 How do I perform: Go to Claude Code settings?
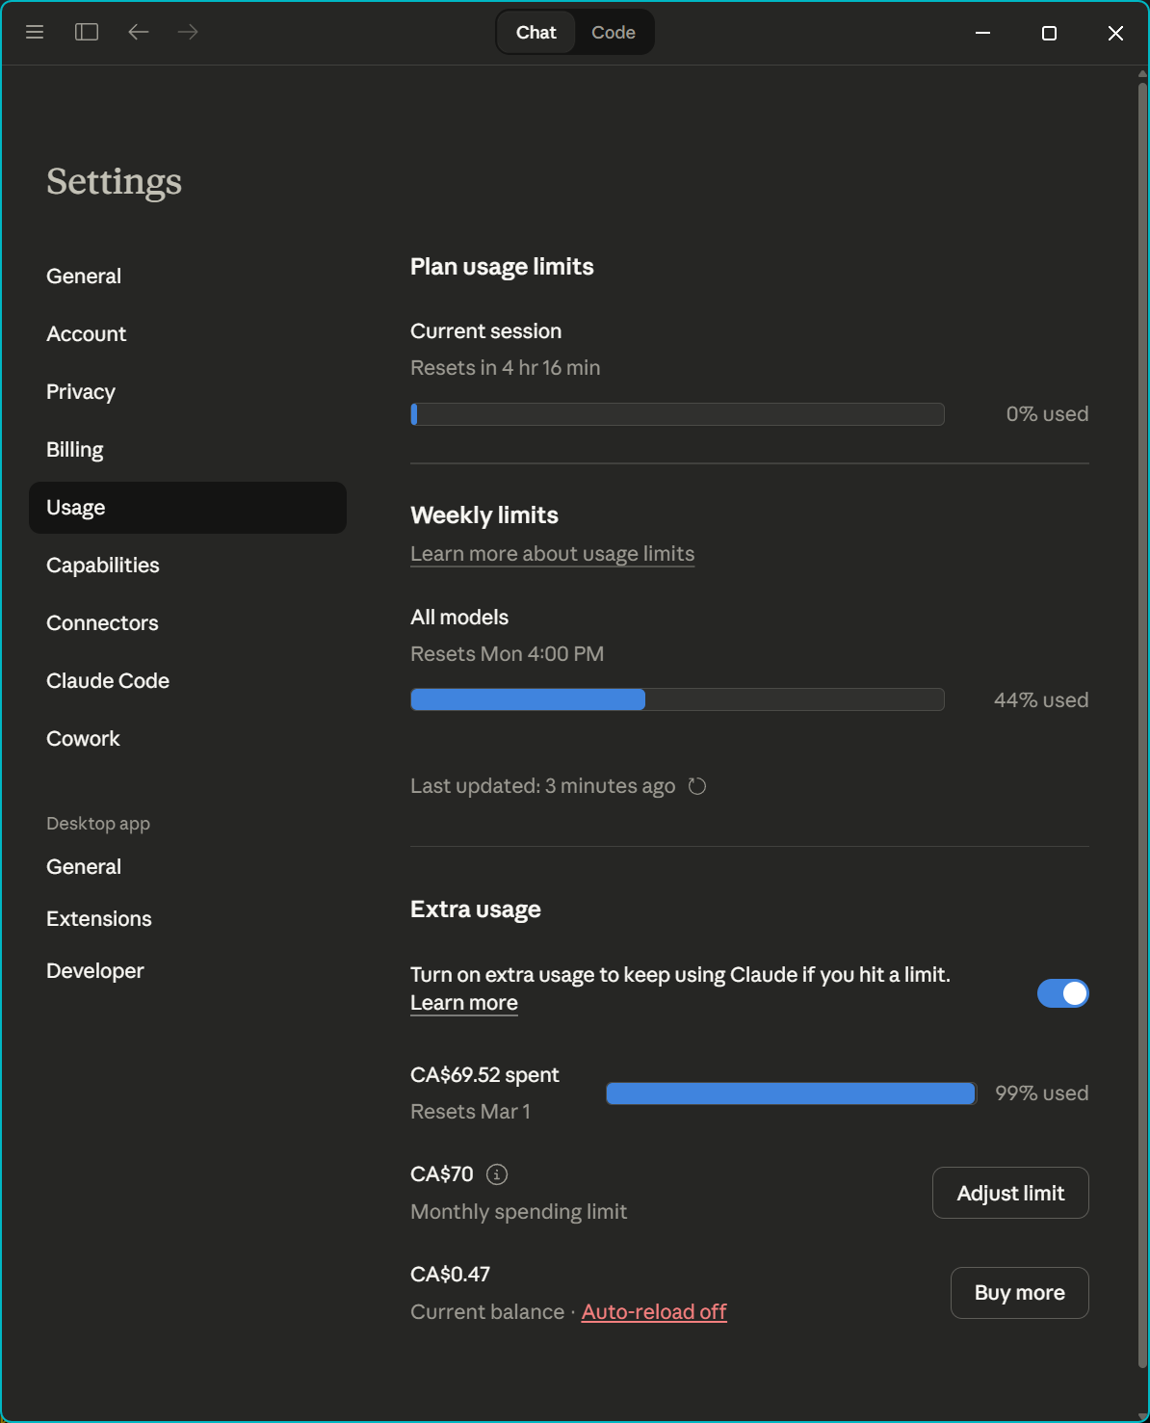point(108,681)
